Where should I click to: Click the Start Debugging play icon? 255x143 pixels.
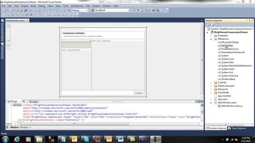tap(69, 10)
